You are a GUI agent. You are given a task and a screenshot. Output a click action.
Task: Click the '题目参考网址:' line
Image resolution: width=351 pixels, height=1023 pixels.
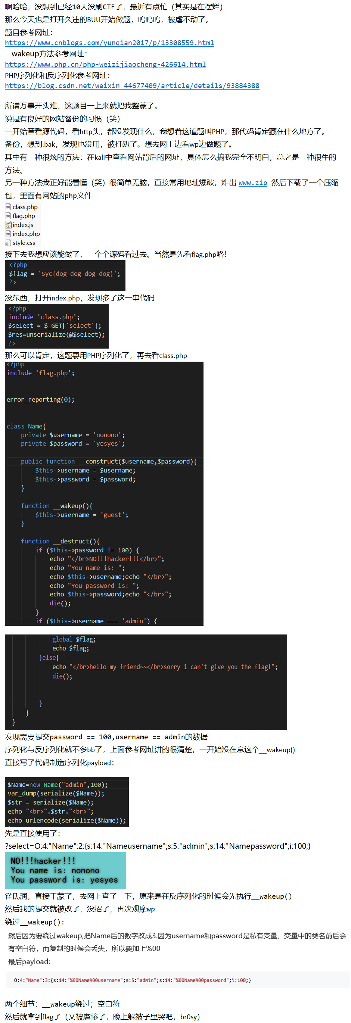(x=29, y=32)
